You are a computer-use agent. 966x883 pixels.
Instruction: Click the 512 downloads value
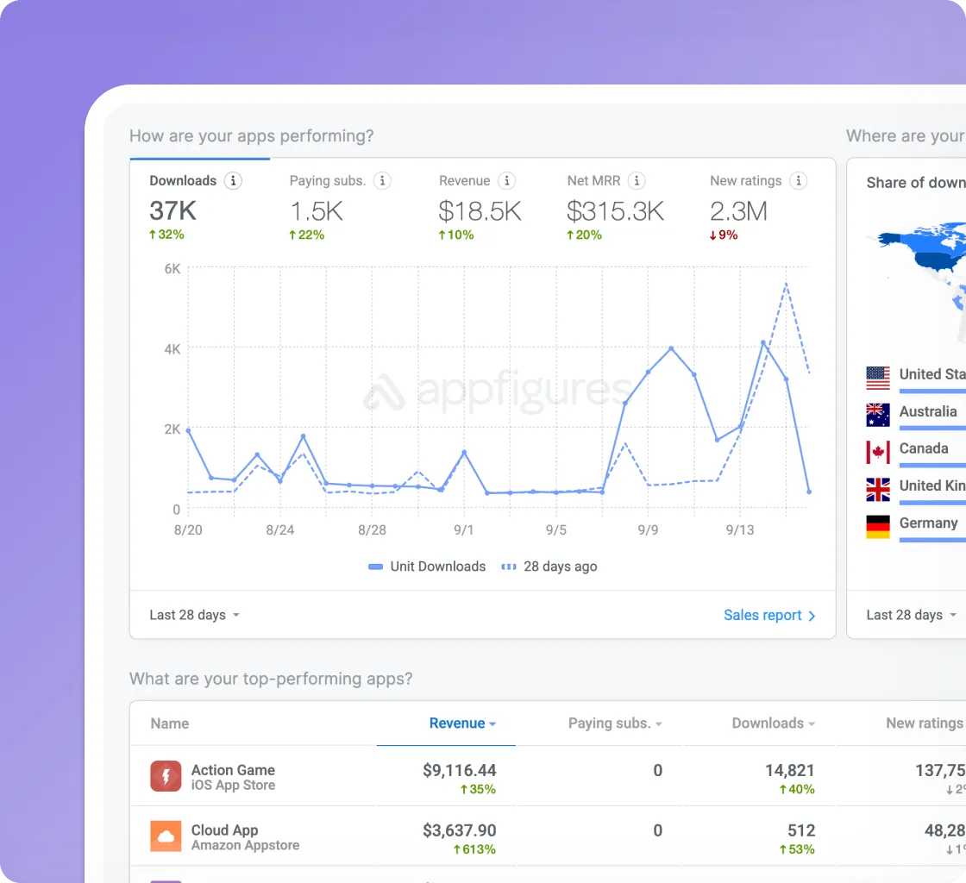tap(801, 830)
